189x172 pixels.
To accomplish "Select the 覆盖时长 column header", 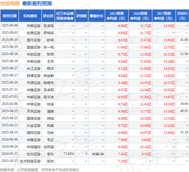I will click(x=97, y=16).
